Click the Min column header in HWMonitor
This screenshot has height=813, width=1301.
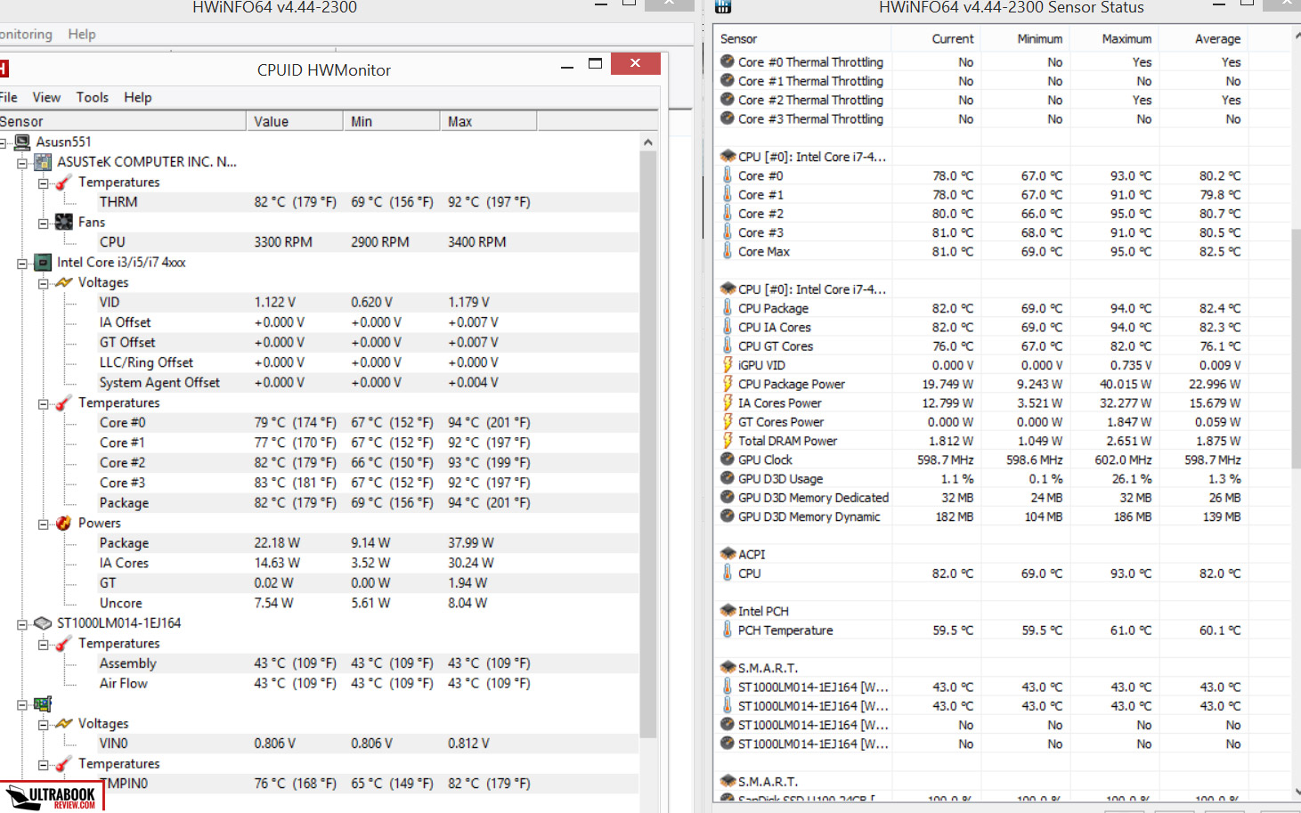(x=392, y=121)
